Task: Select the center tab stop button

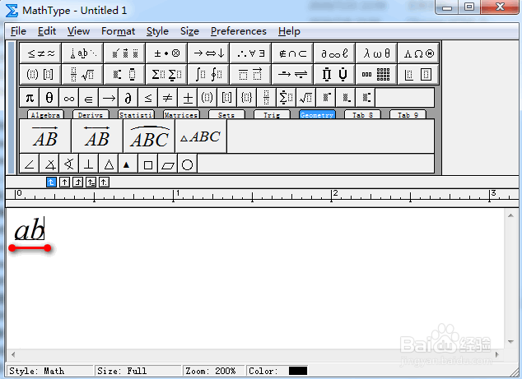Action: click(x=64, y=183)
